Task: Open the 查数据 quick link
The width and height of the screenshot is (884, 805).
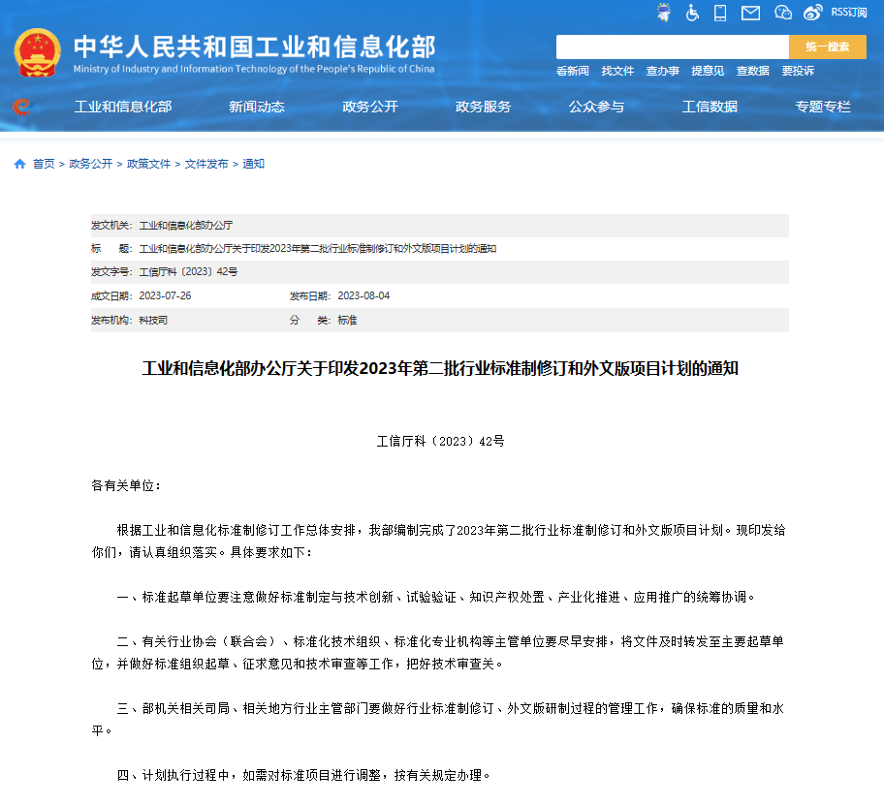Action: coord(752,71)
